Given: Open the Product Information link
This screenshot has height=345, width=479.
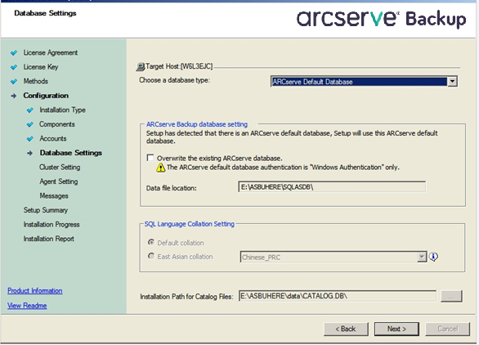Looking at the screenshot, I should click(35, 291).
